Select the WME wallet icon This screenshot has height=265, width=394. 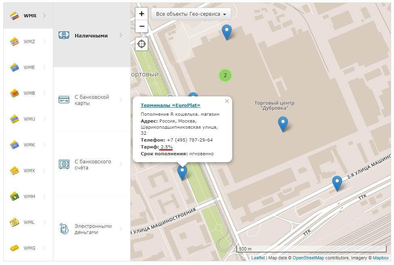[x=15, y=67]
